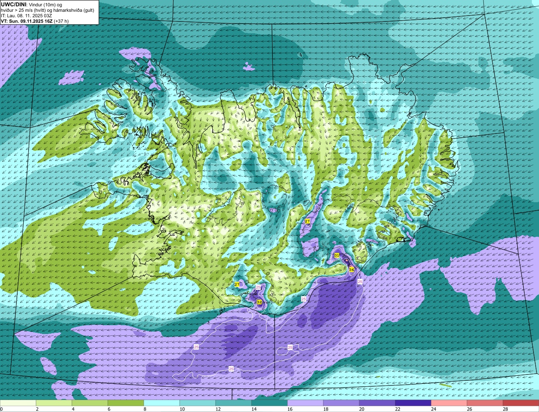Click the legend value 20
539x412 pixels.
point(361,409)
